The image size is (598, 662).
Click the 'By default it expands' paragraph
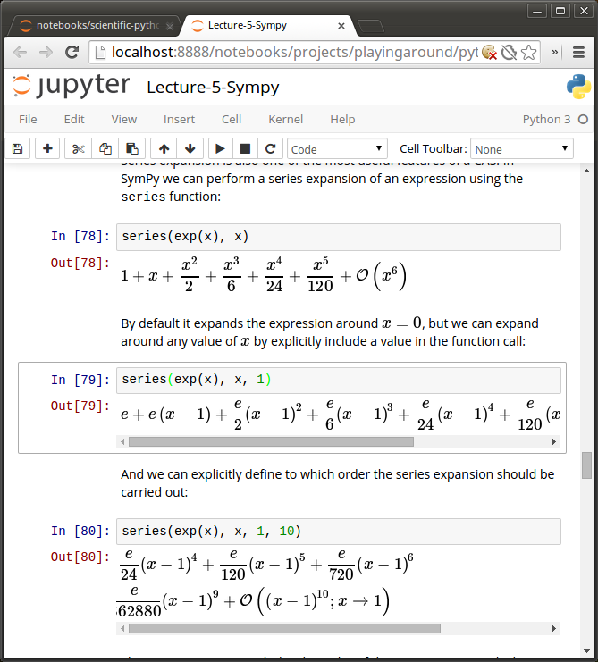point(330,332)
